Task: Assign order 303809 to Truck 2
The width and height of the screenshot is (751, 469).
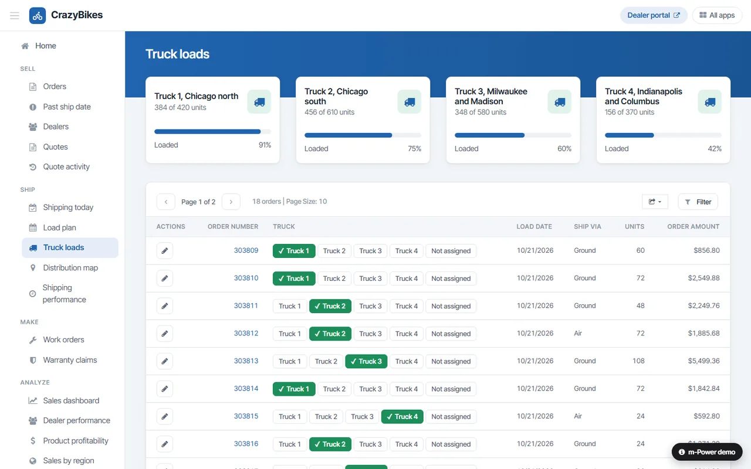Action: coord(334,251)
